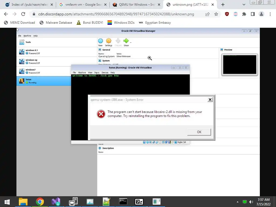Click the General section header
Image resolution: width=276 pixels, height=207 pixels.
pos(106,50)
